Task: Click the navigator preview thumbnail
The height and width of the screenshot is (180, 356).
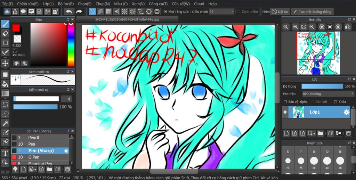Action: coord(319,53)
